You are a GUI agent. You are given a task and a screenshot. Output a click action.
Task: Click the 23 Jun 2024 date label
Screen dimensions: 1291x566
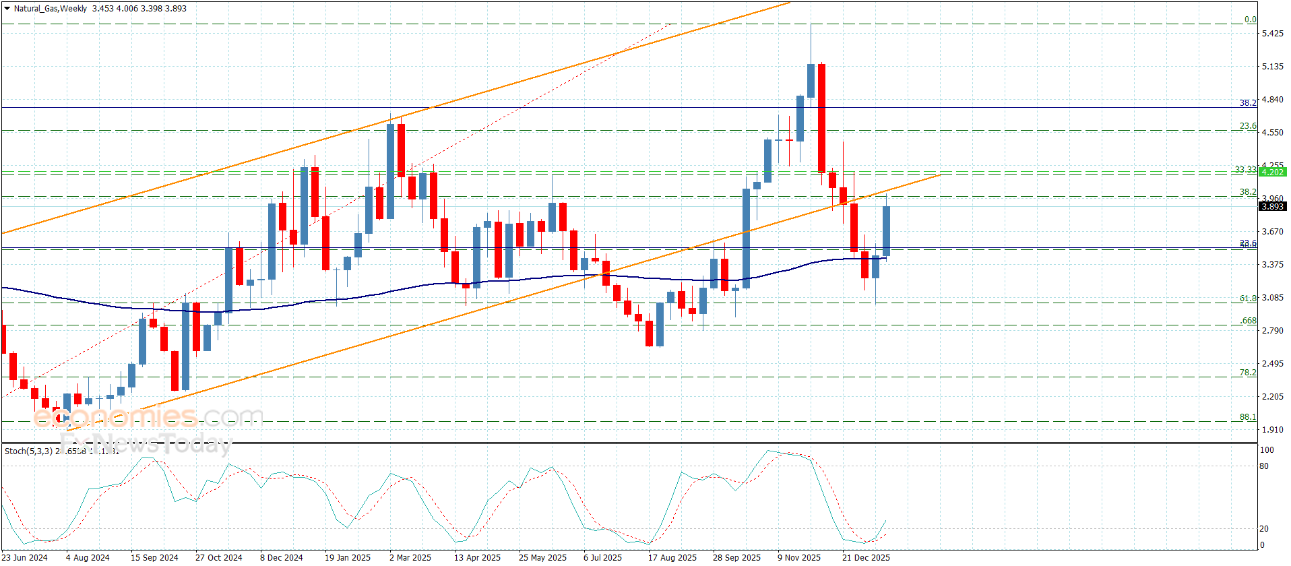(x=24, y=558)
